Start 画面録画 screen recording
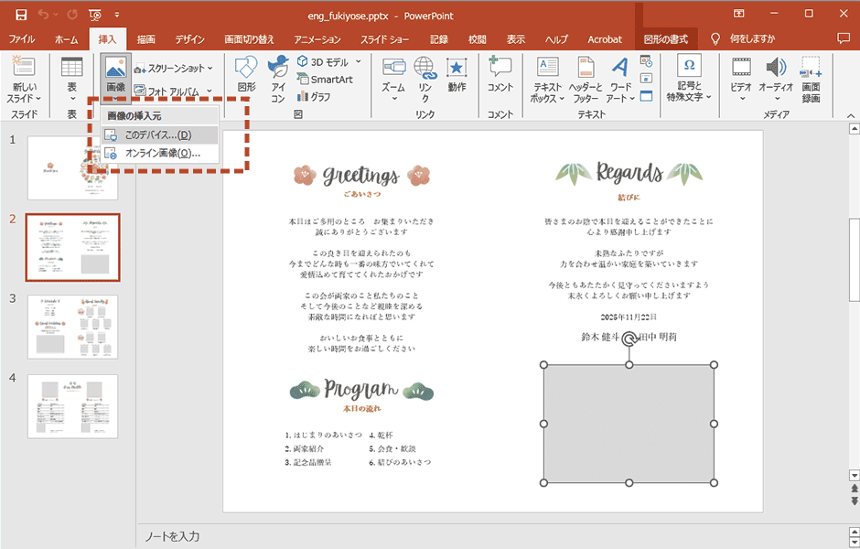Viewport: 860px width, 549px height. click(x=810, y=79)
